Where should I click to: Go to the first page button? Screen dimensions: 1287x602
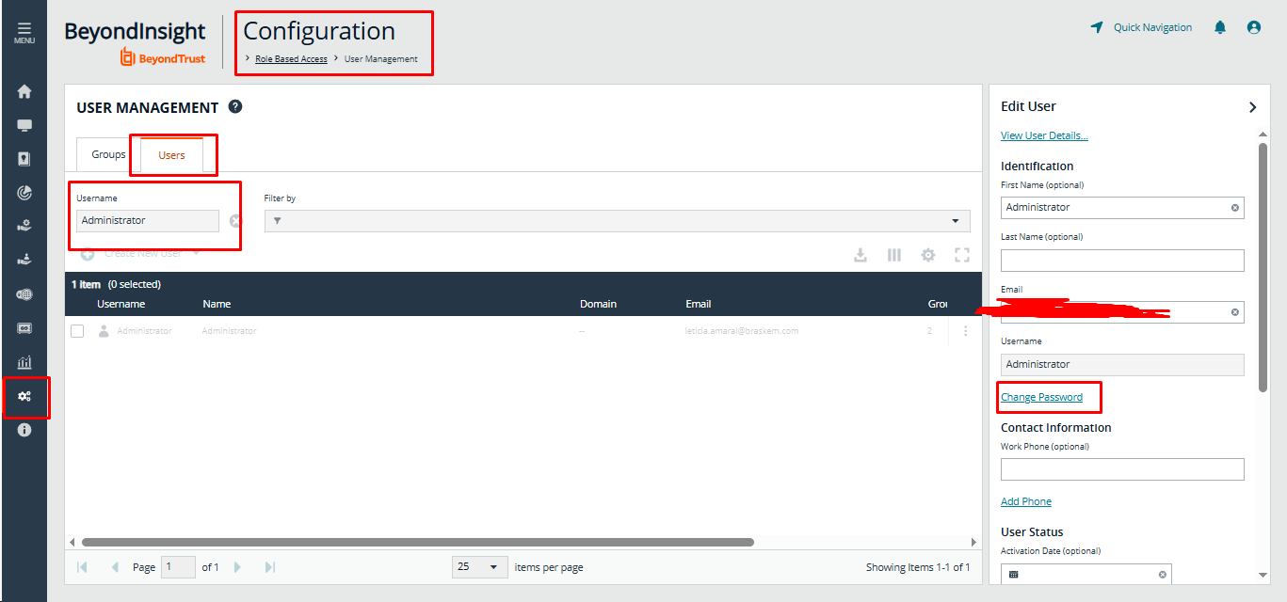tap(82, 567)
